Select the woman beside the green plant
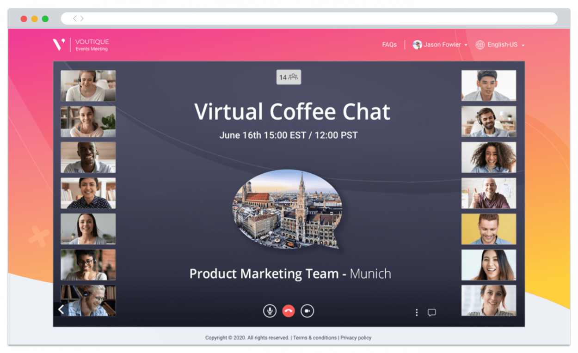The width and height of the screenshot is (578, 353). 88,122
